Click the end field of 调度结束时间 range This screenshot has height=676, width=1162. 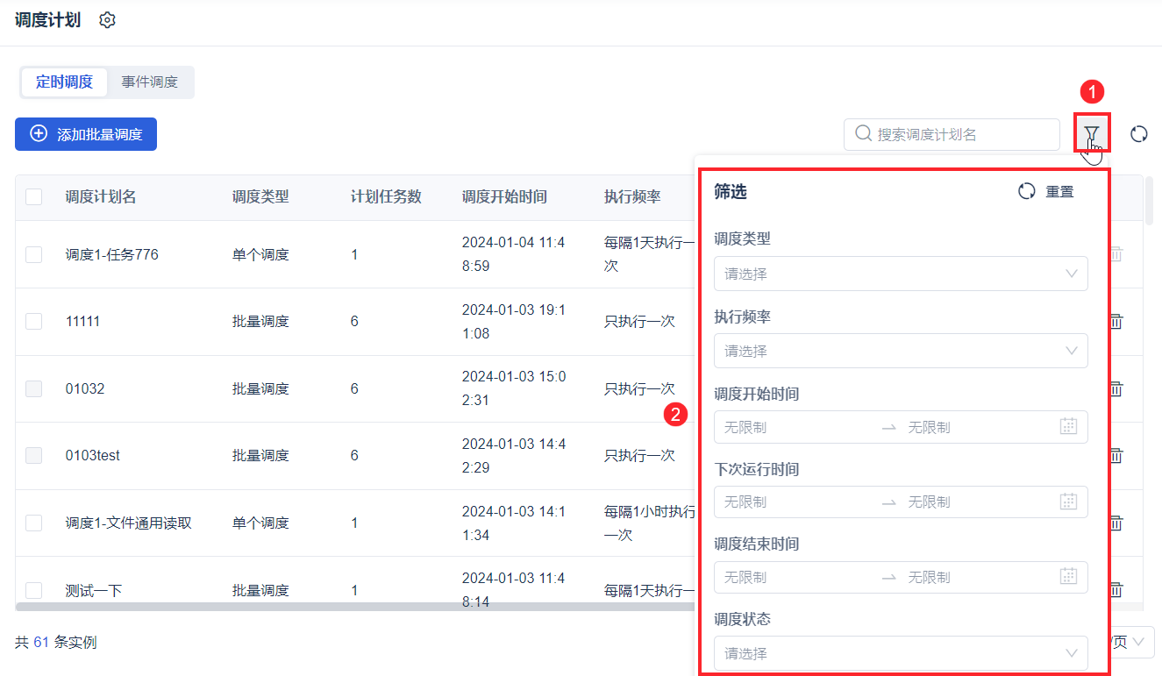coord(978,577)
